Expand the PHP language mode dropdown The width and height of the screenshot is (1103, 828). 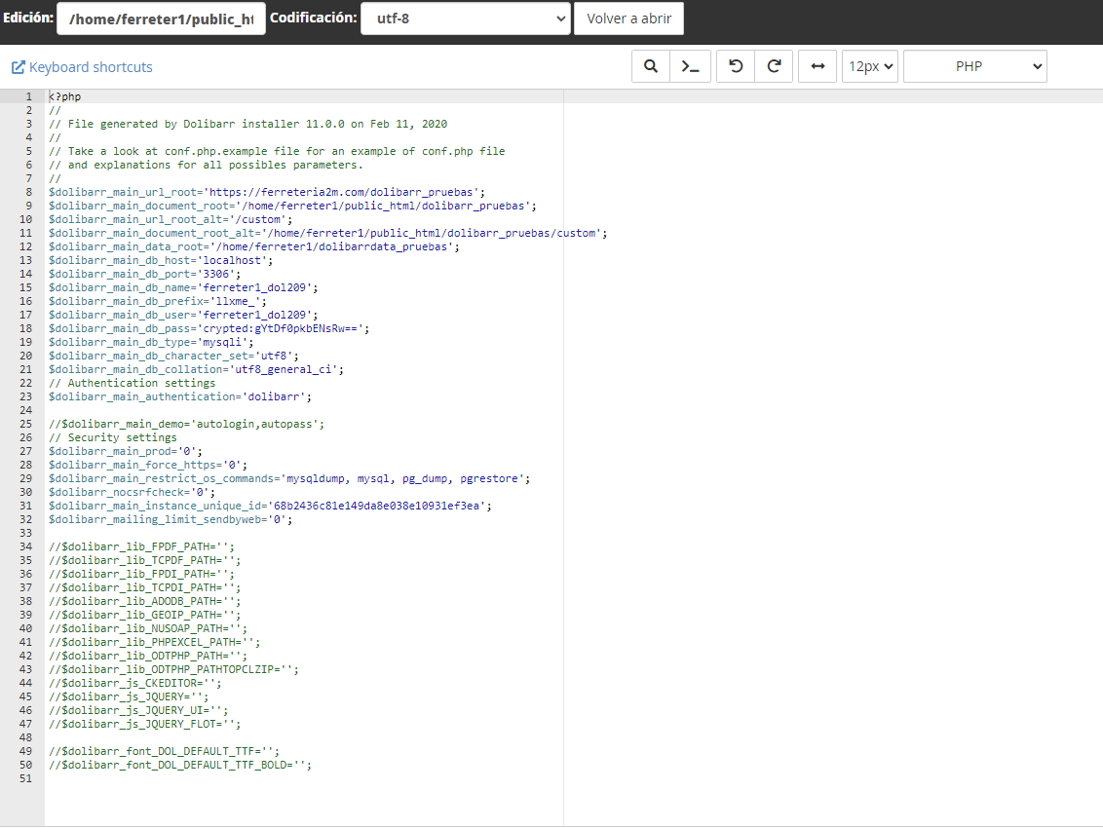[x=974, y=66]
